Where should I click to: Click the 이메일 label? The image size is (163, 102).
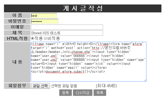coord(17,27)
